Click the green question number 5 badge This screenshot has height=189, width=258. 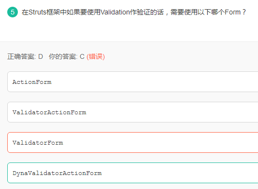[x=13, y=12]
